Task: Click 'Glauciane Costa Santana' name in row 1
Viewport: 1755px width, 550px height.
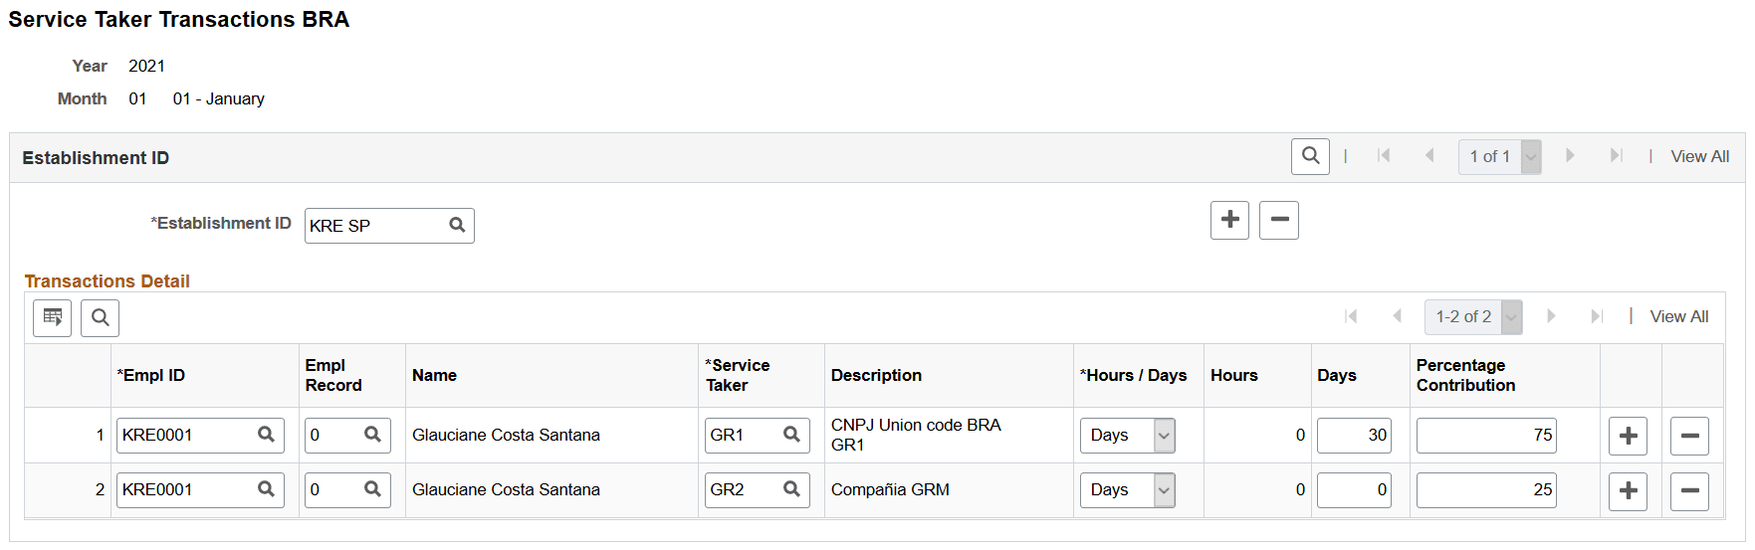Action: tap(506, 436)
